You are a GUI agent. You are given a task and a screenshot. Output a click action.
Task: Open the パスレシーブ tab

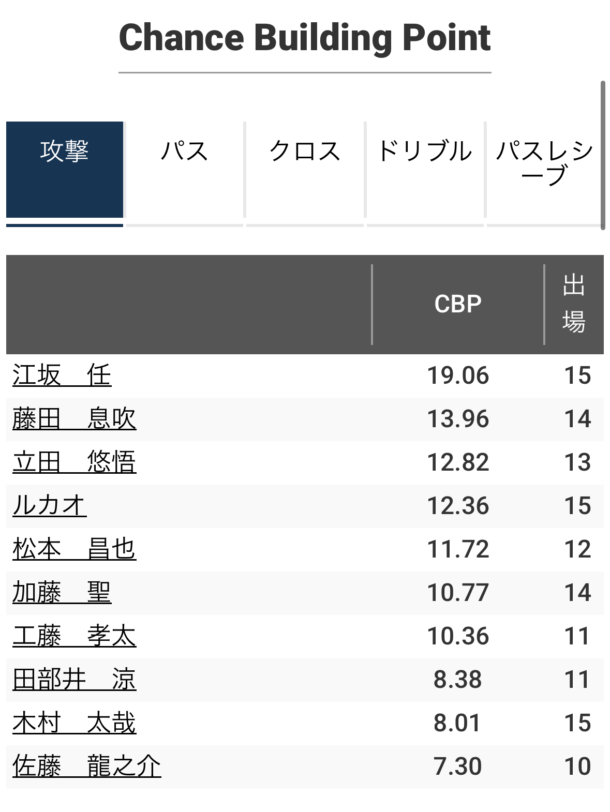(544, 170)
